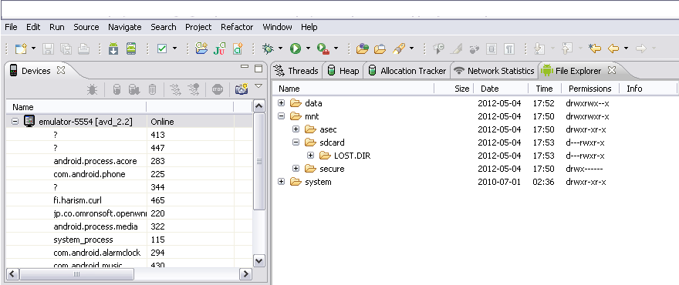The width and height of the screenshot is (679, 285).
Task: Switch to the Heap tab
Action: (x=343, y=71)
